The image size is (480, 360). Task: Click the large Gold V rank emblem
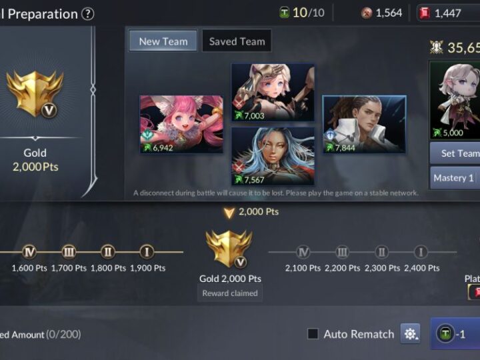tap(35, 94)
